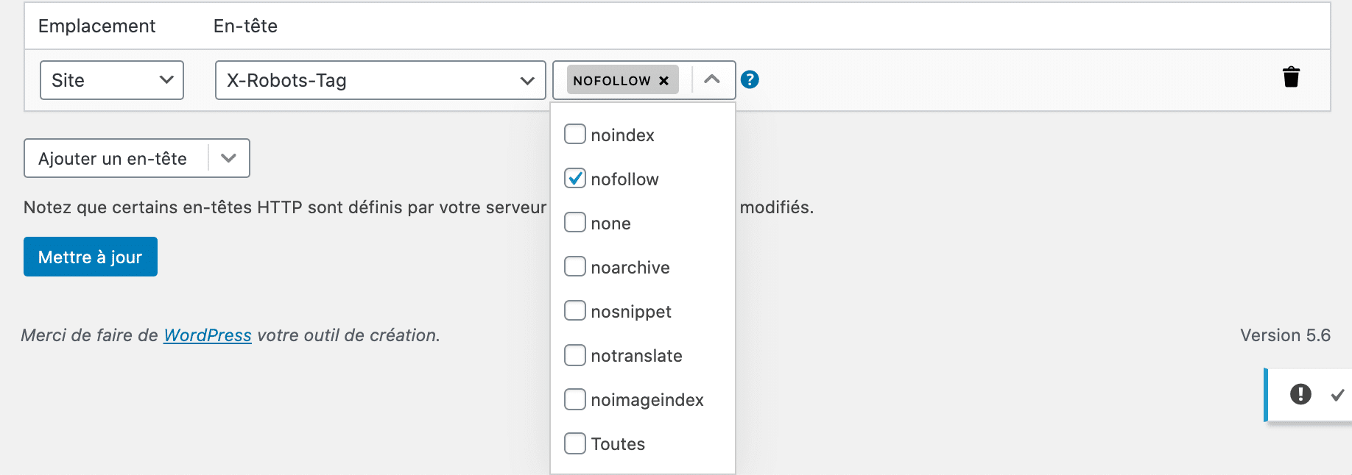Screen dimensions: 1352x475
Task: Select the notranslate checkbox
Action: tap(574, 355)
